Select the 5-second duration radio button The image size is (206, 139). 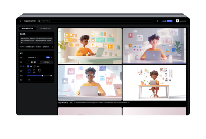pyautogui.click(x=28, y=66)
